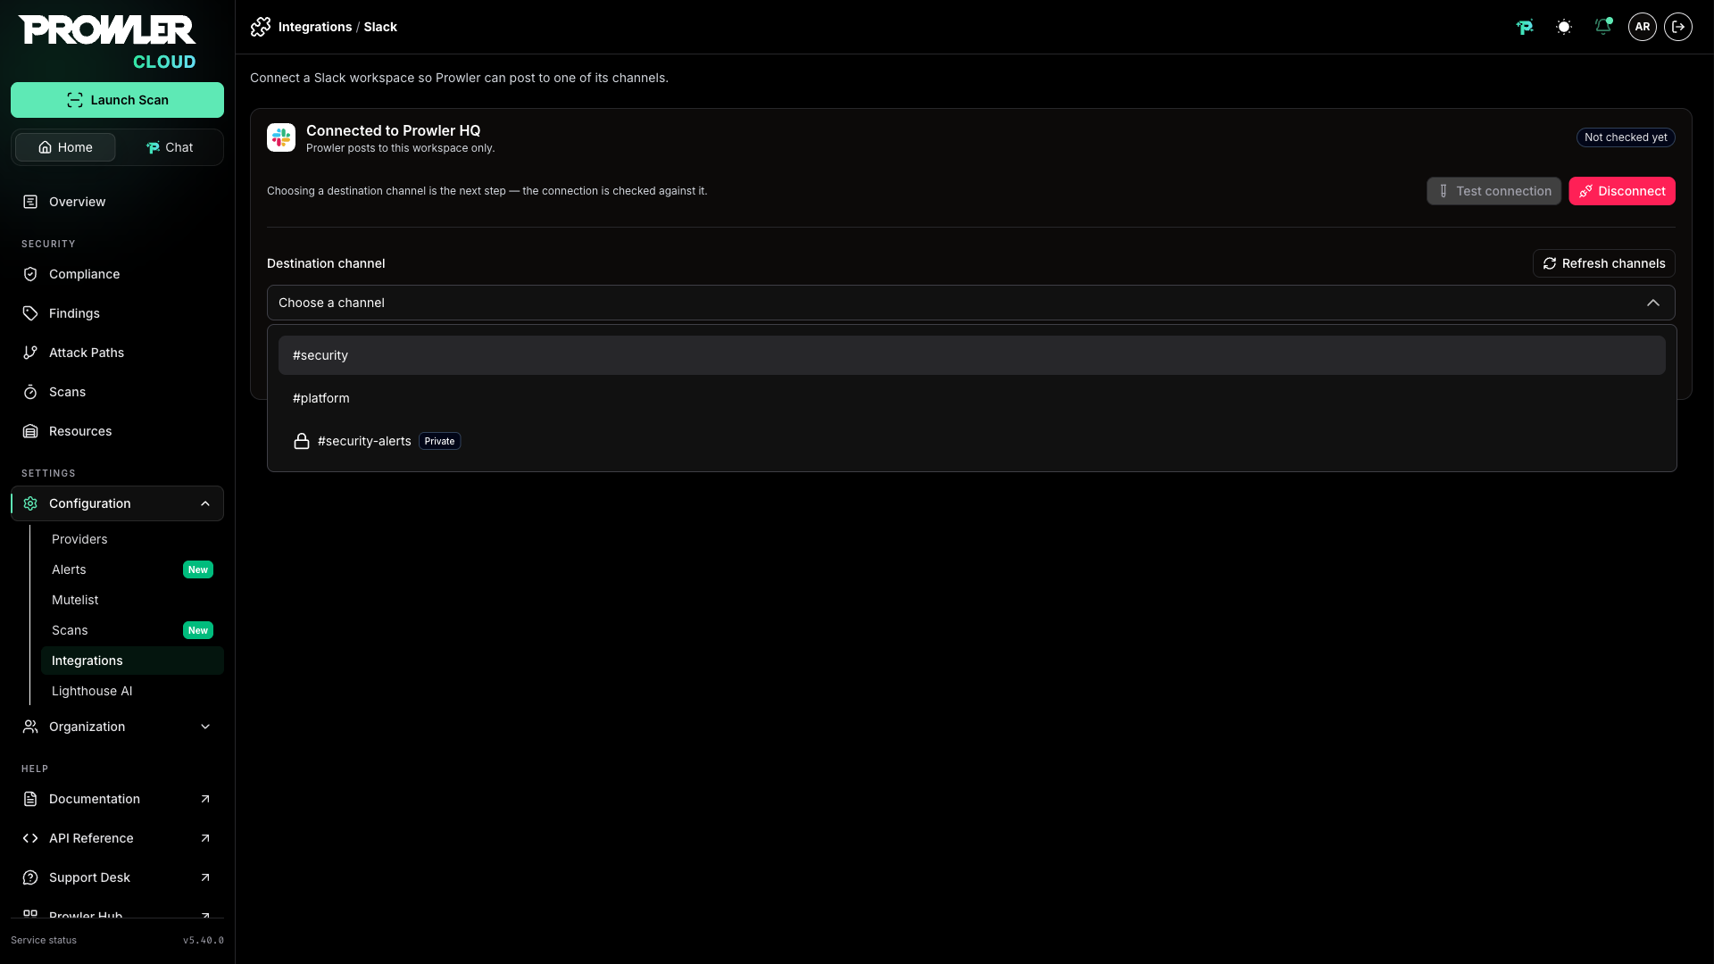Image resolution: width=1714 pixels, height=964 pixels.
Task: Open Providers under Configuration
Action: (132, 539)
